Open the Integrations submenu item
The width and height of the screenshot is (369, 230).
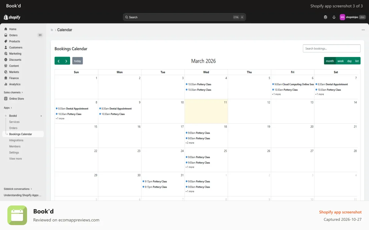tap(16, 140)
